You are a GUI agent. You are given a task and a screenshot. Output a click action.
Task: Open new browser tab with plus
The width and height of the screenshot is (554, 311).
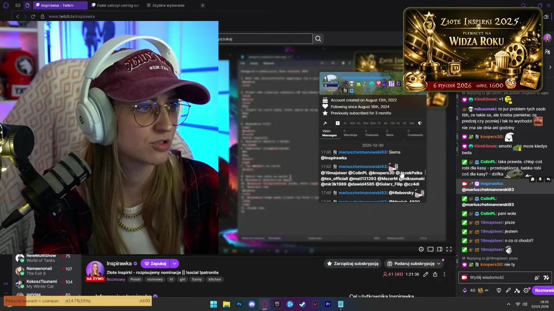203,5
